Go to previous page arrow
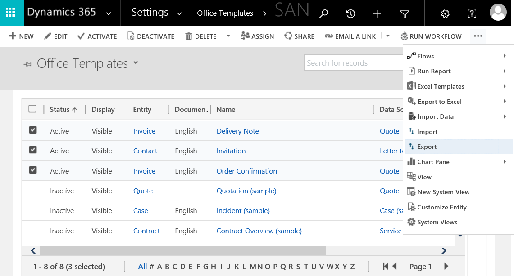The width and height of the screenshot is (514, 276). point(394,266)
